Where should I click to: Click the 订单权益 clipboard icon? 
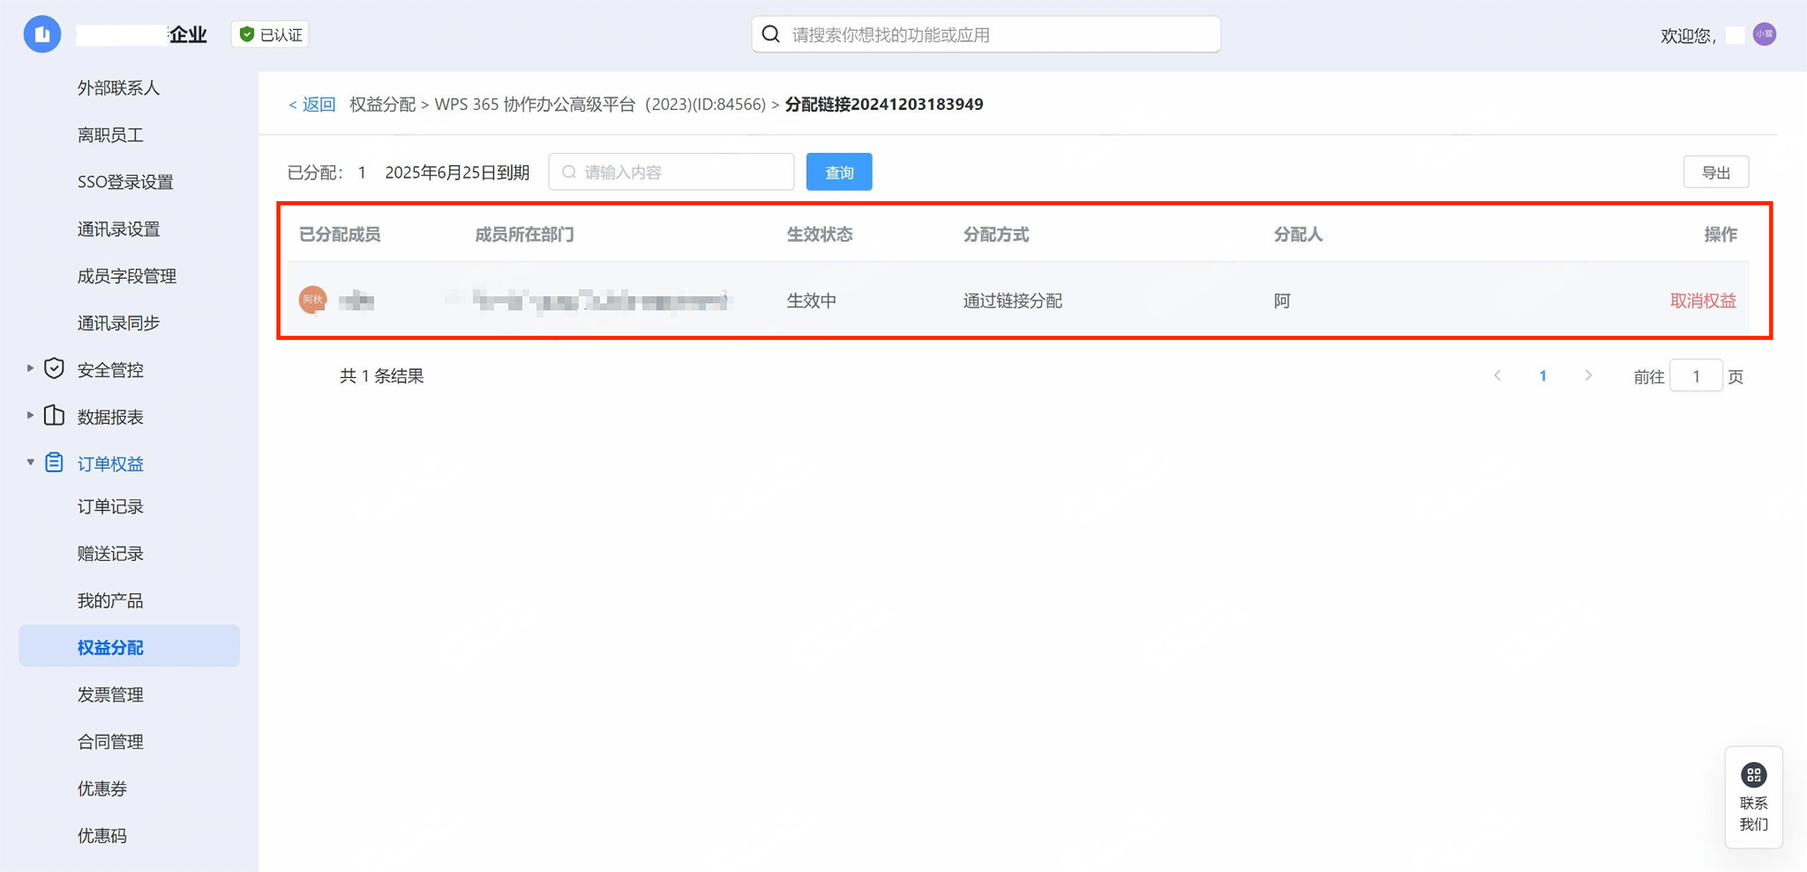(x=54, y=463)
